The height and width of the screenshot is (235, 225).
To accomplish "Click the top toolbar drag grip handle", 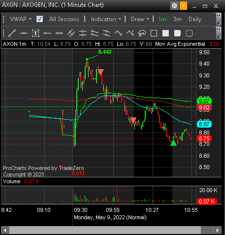I will tap(3, 19).
